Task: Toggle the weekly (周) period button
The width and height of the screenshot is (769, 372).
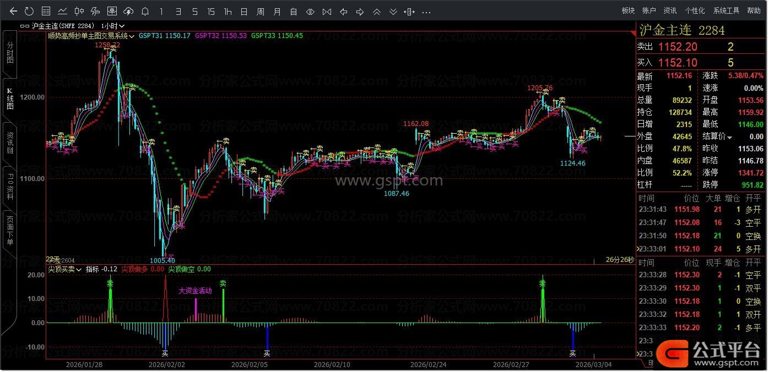Action: pos(261,11)
